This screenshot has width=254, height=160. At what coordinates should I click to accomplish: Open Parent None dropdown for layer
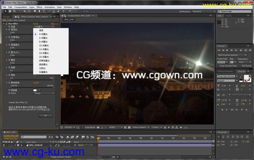click(85, 145)
